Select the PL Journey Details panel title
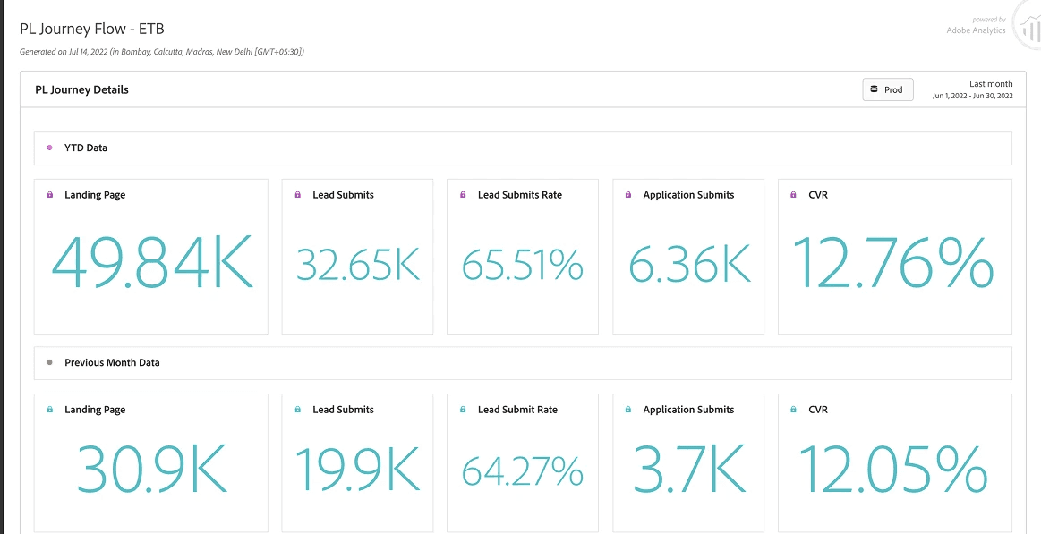 coord(81,89)
